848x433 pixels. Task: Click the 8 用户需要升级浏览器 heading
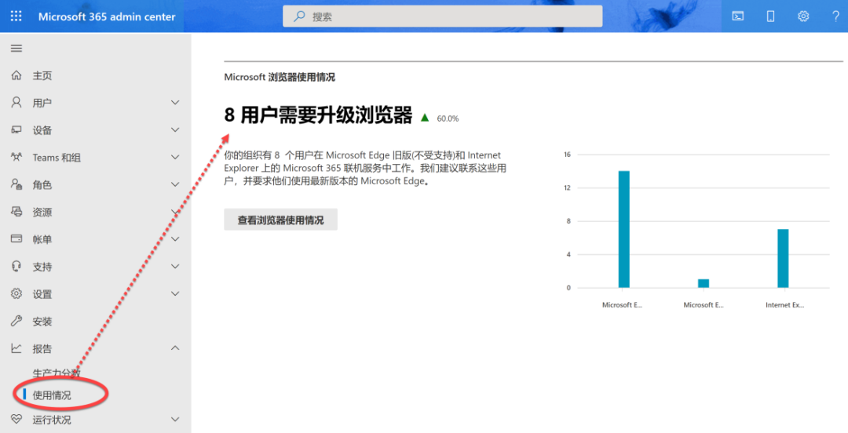(x=318, y=115)
